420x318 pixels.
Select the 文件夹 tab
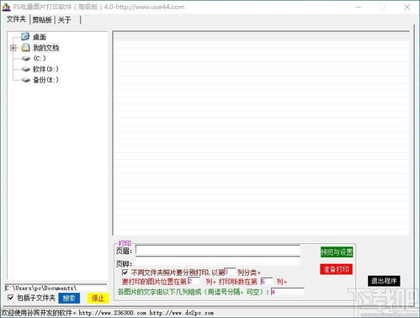pos(16,19)
